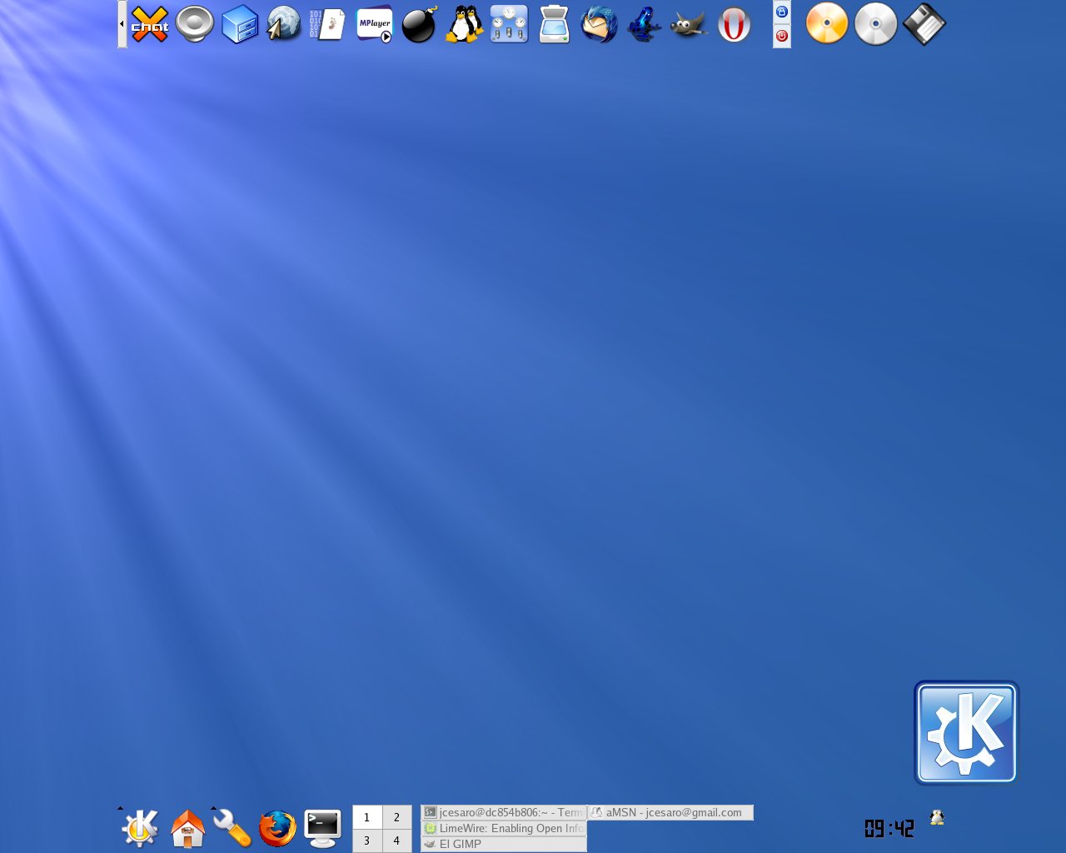Launch MPlayer media player
The width and height of the screenshot is (1066, 853).
pyautogui.click(x=374, y=24)
